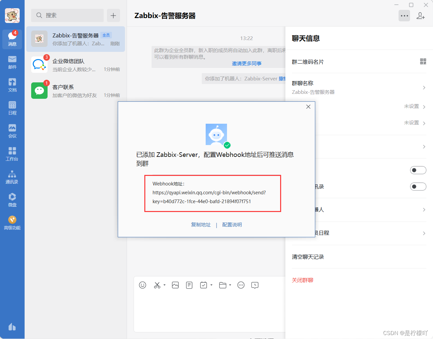Click the document icon in chat toolbar

[x=189, y=285]
